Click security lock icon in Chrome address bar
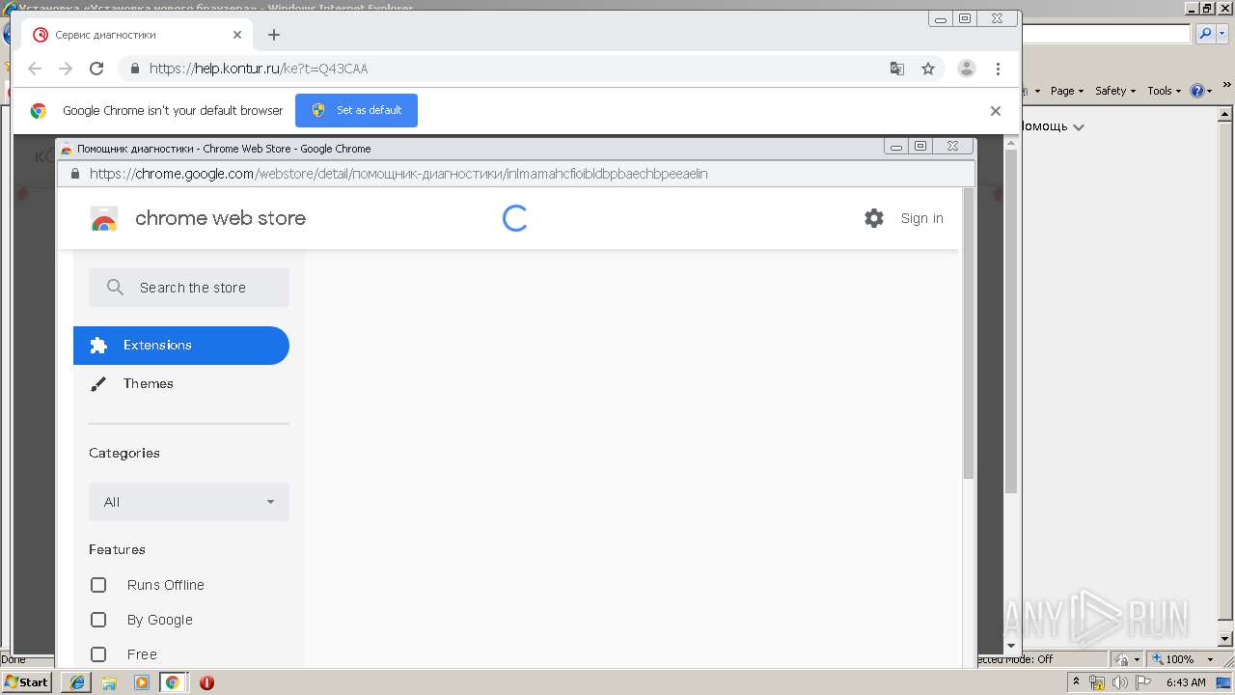 click(134, 69)
